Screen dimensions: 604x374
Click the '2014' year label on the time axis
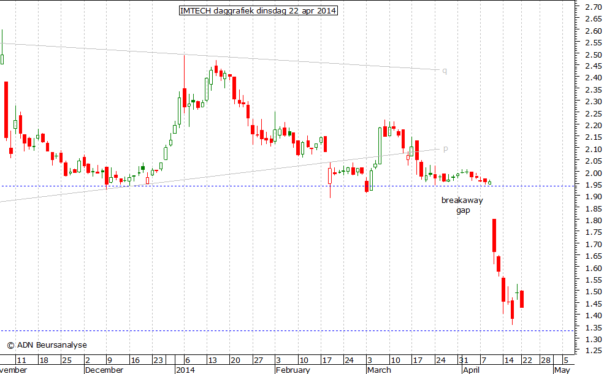[185, 370]
